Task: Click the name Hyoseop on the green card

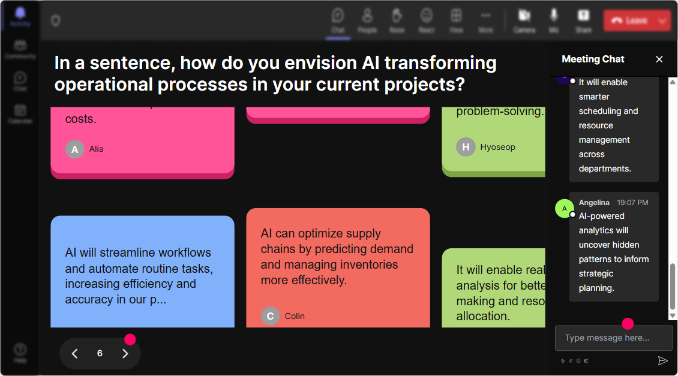Action: click(x=497, y=147)
